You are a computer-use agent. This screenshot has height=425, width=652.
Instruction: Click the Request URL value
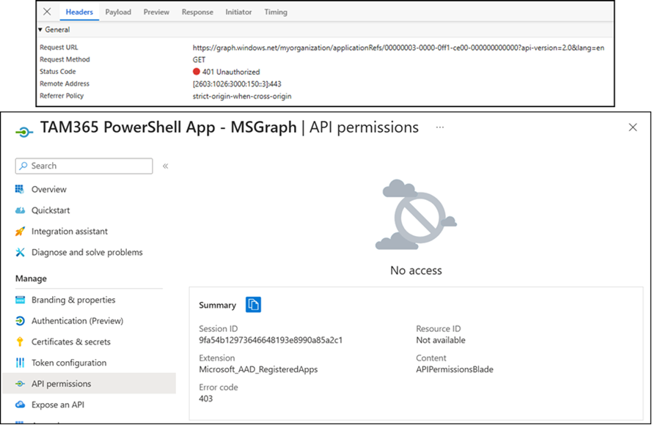tap(398, 48)
